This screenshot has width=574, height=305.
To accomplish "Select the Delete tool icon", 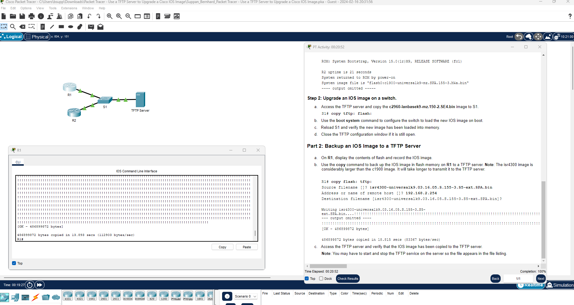I will [22, 27].
